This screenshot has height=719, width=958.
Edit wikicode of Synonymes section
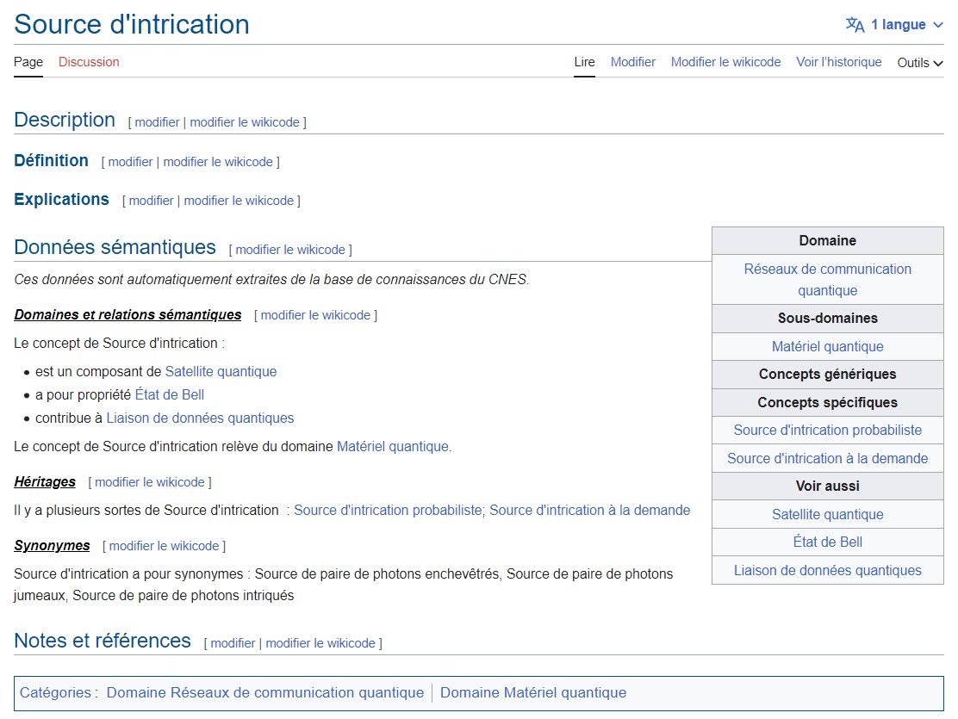[164, 546]
